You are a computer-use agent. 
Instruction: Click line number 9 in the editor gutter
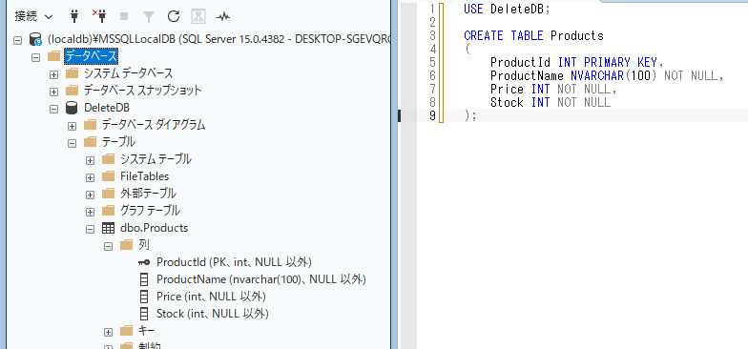432,116
